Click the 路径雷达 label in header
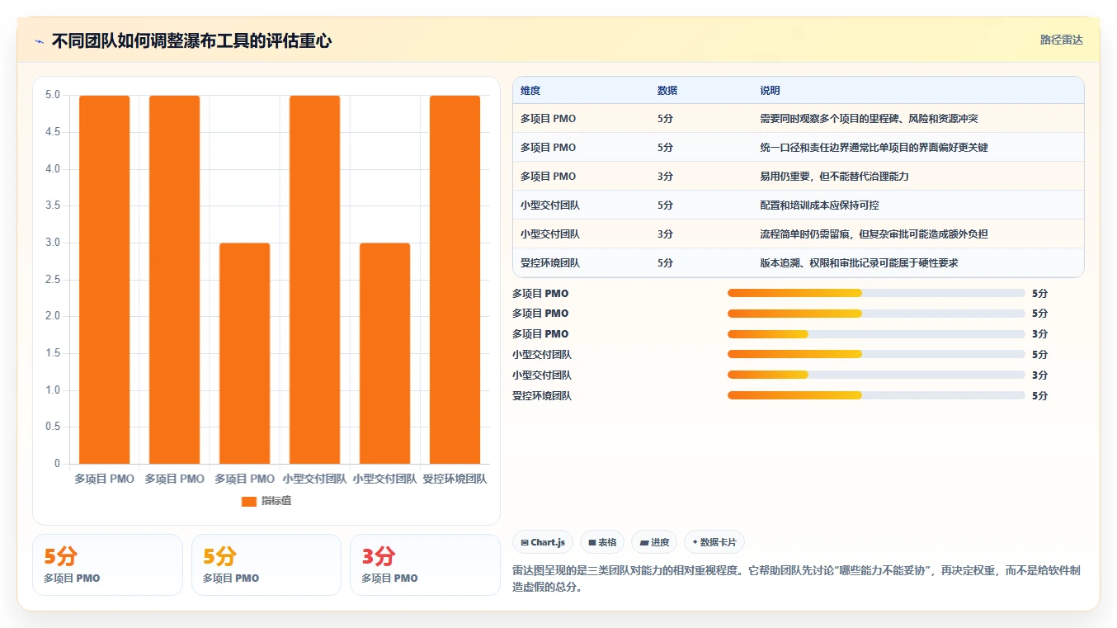The width and height of the screenshot is (1117, 628). tap(1061, 40)
